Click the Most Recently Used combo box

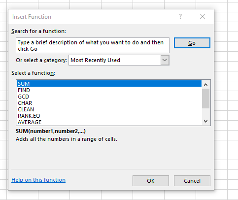click(119, 60)
